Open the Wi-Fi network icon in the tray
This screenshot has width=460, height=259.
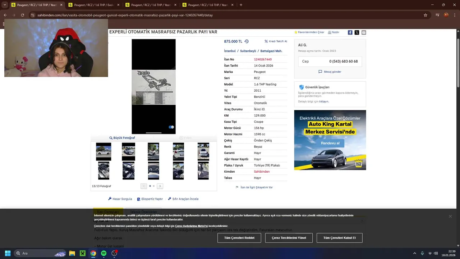pos(430,253)
